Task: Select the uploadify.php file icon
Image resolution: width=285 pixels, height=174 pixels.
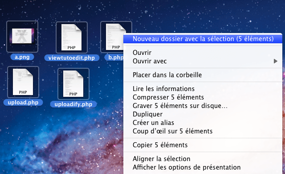Action: pos(73,84)
